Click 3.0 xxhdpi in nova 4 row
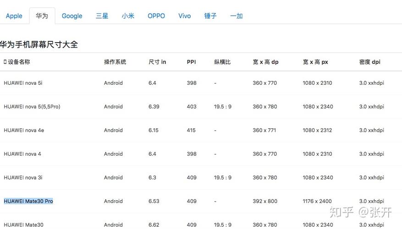402x229 pixels. pos(372,154)
